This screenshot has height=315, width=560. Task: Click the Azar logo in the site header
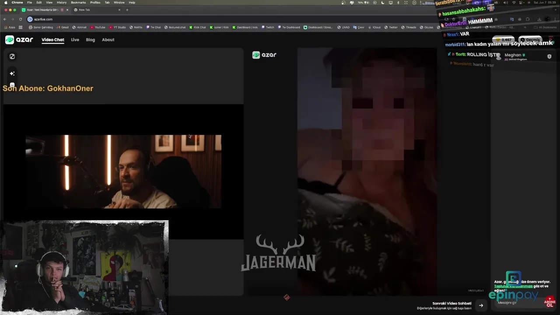(19, 40)
